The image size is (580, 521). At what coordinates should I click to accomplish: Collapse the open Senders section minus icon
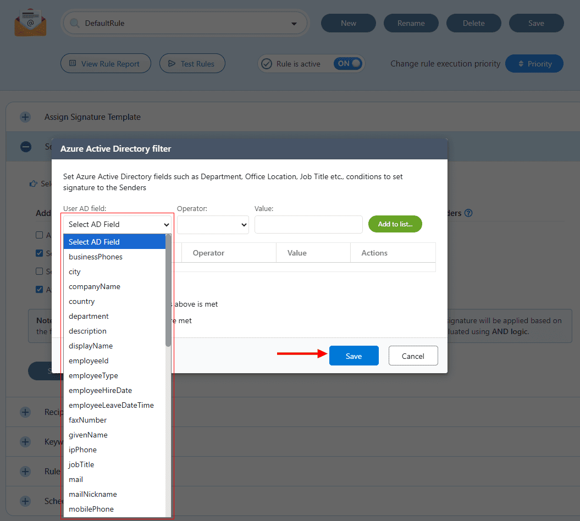pyautogui.click(x=25, y=147)
